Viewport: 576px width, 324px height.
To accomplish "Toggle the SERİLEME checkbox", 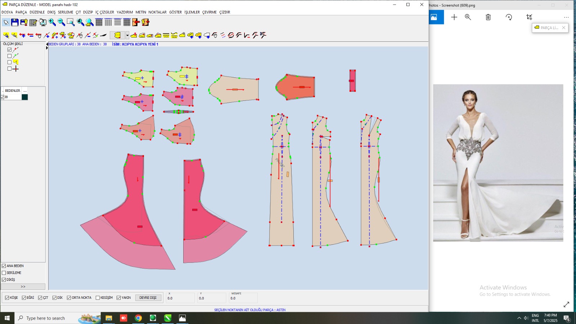I will (x=4, y=273).
